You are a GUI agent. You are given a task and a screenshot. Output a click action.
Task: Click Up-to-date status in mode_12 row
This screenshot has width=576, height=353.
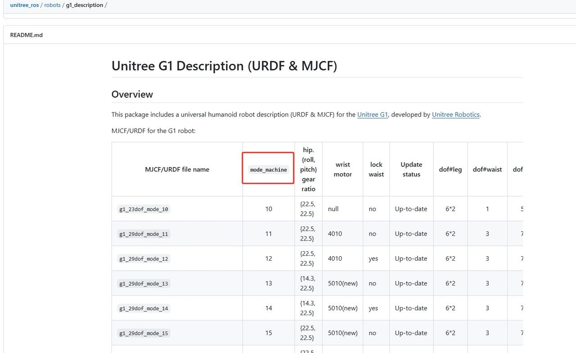coord(411,258)
